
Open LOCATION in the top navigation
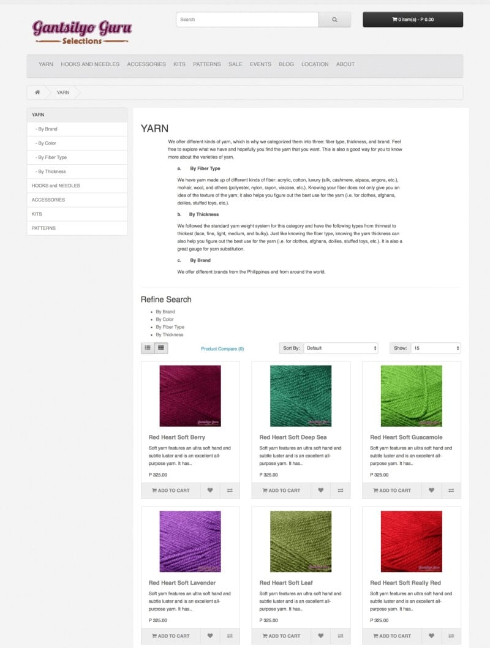(x=315, y=64)
